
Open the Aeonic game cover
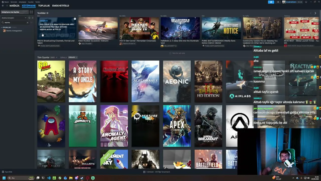coord(177,81)
